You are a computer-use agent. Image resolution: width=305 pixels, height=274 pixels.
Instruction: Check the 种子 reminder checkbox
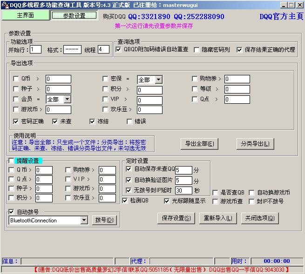point(12,188)
